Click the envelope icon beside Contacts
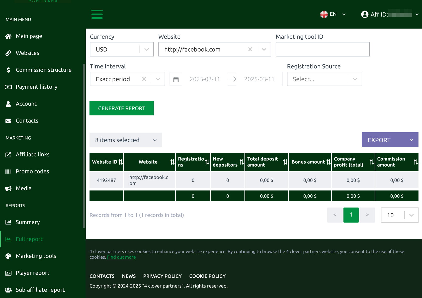422x298 pixels. click(x=8, y=121)
